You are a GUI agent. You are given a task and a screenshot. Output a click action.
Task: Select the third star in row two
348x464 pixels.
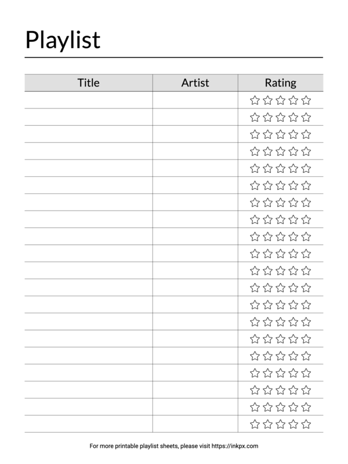tap(281, 117)
